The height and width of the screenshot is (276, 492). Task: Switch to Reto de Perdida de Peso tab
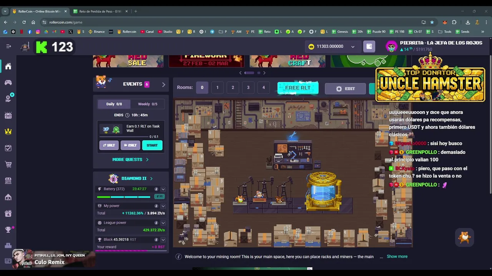pyautogui.click(x=101, y=11)
